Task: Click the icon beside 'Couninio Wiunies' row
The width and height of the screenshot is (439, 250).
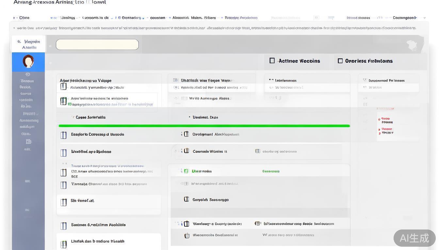Action: pos(187,151)
